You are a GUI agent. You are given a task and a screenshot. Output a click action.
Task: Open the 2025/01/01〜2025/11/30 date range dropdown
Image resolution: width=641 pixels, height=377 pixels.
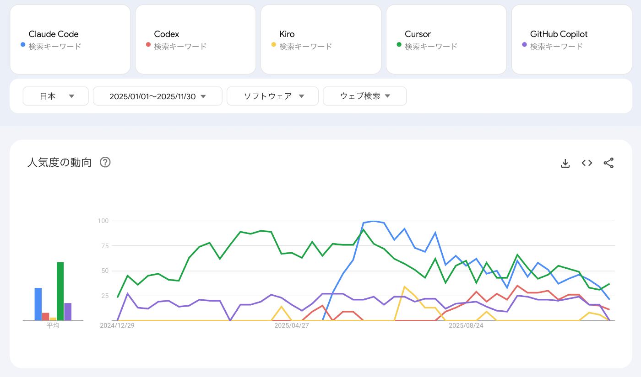click(x=158, y=96)
